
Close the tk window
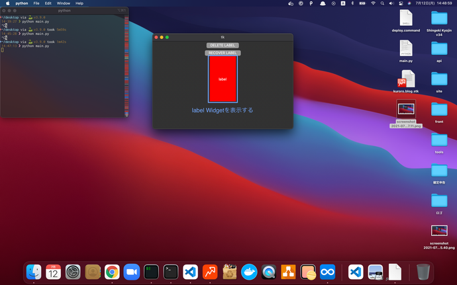(156, 37)
